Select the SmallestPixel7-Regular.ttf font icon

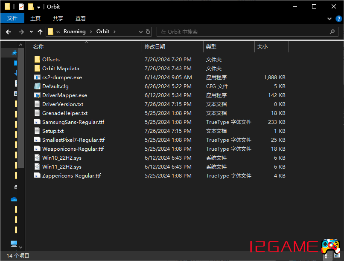coord(37,140)
